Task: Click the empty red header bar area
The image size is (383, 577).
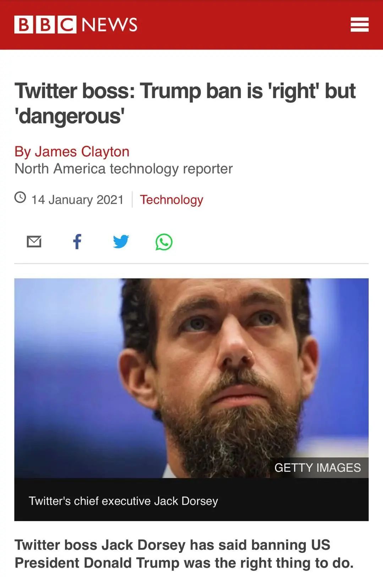Action: pyautogui.click(x=241, y=25)
